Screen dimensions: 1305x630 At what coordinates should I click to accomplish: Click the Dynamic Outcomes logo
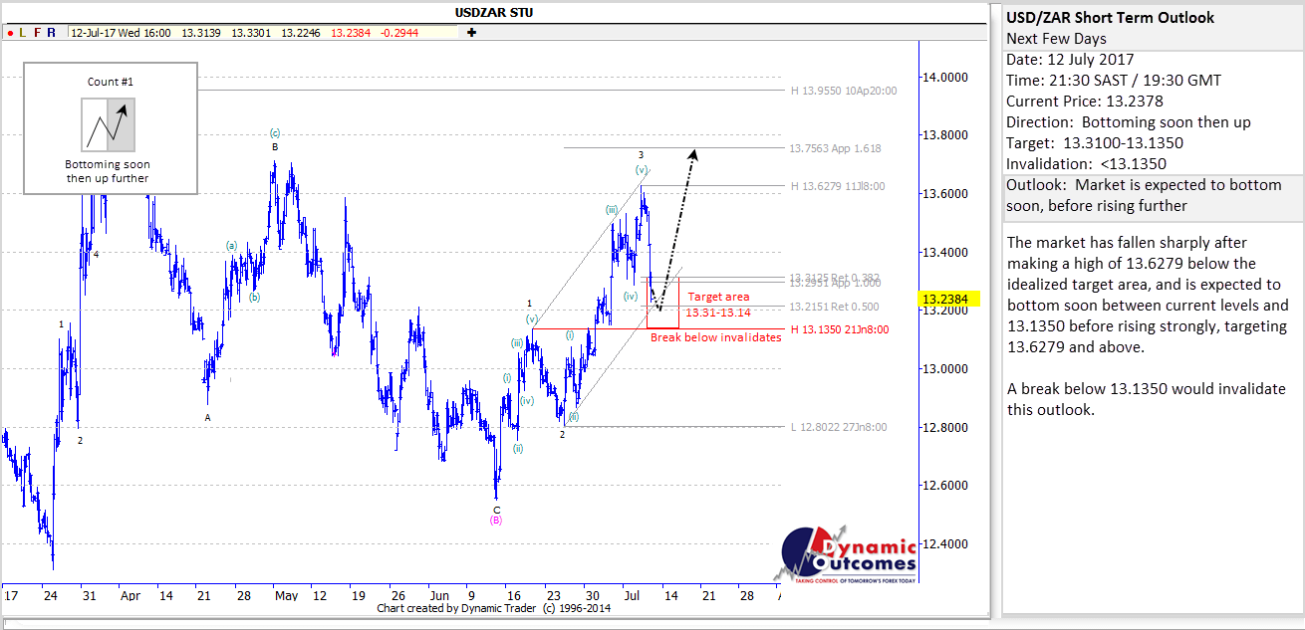tap(846, 556)
